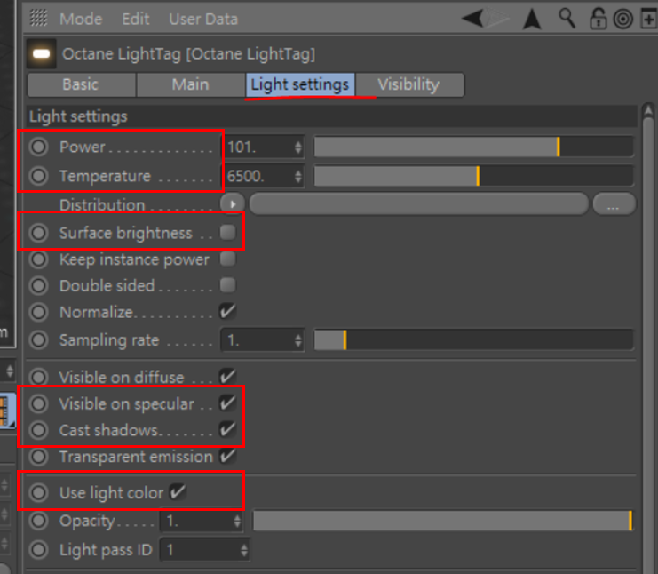Click the Power animation keyframe dot
Viewport: 658px width, 574px height.
[x=38, y=147]
